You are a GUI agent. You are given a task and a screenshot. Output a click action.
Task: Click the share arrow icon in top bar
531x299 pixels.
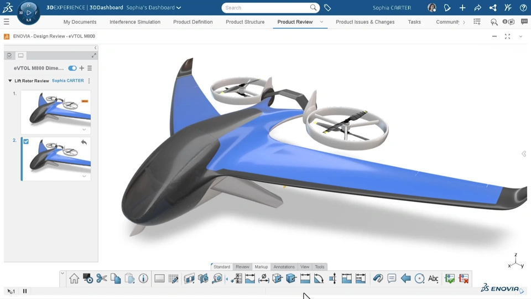(477, 7)
